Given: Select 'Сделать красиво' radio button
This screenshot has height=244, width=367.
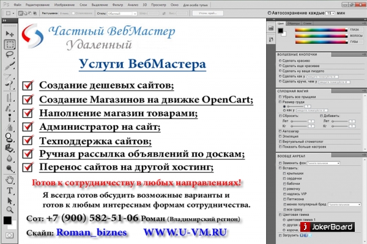Looking at the screenshot, I should coord(280,60).
